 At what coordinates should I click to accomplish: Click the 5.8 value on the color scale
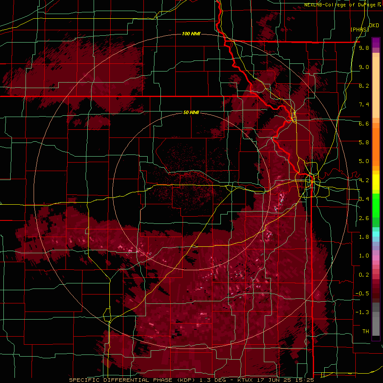pyautogui.click(x=364, y=143)
